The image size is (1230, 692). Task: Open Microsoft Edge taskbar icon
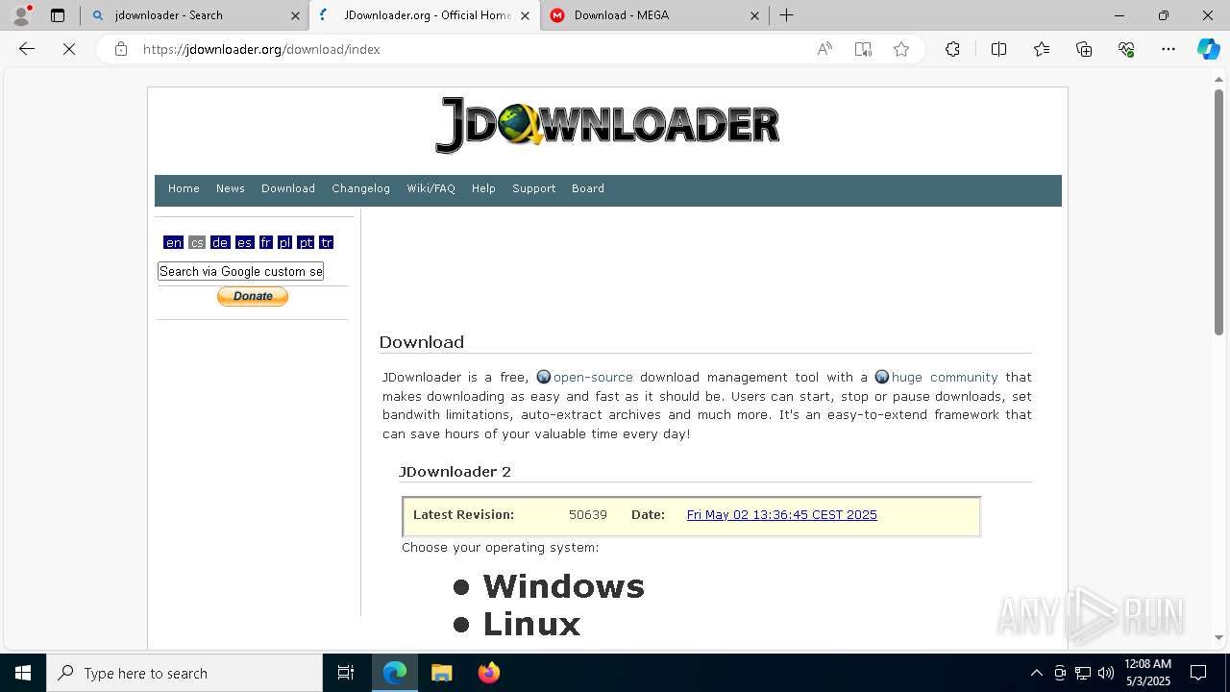click(x=395, y=673)
